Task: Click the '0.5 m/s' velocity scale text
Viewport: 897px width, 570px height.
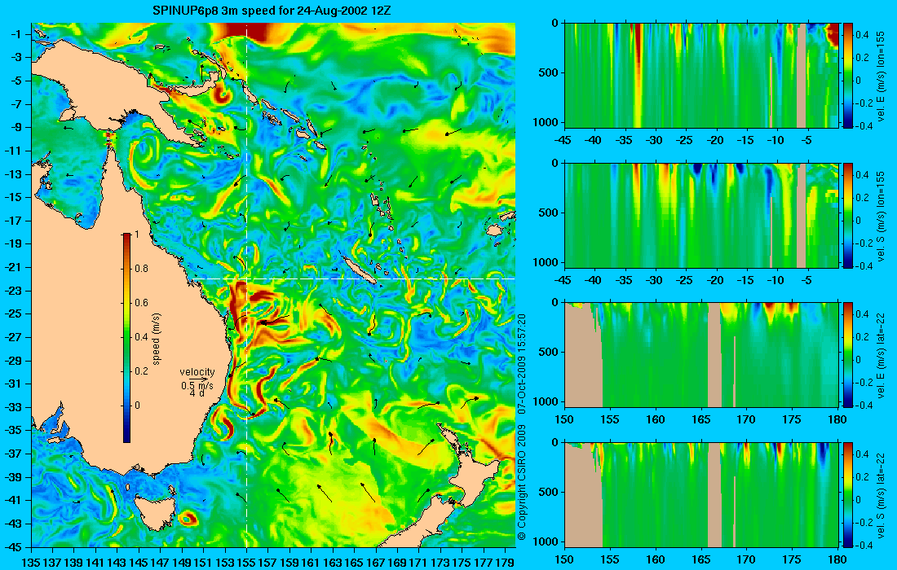Action: (197, 386)
